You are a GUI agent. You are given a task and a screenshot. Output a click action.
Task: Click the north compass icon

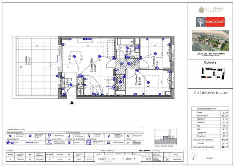[194, 156]
